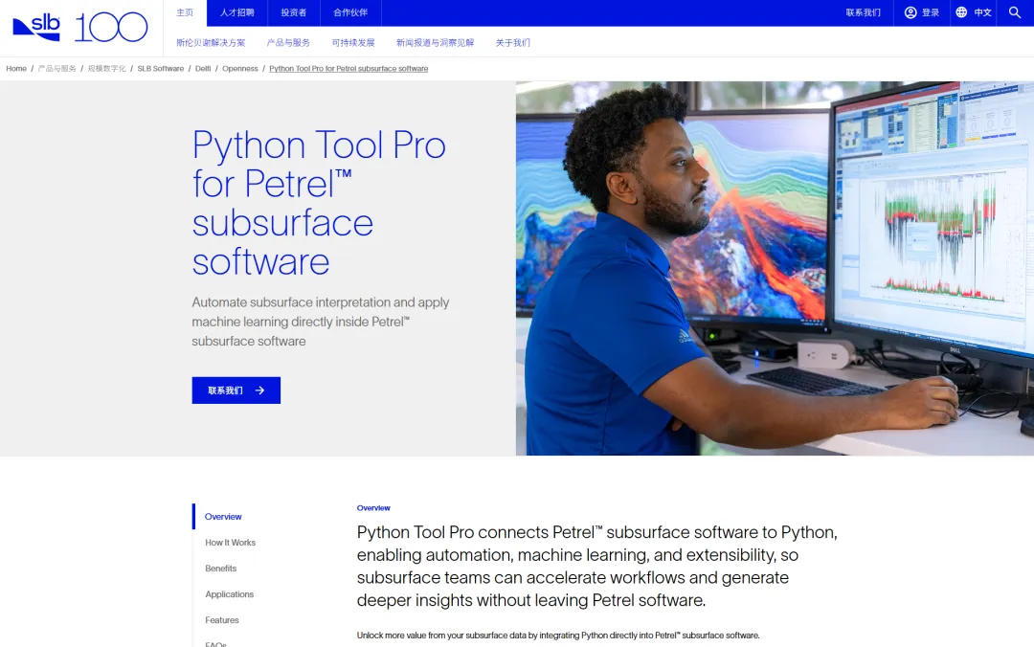Click the hero photo of man at monitors
The height and width of the screenshot is (647, 1034).
tap(775, 268)
